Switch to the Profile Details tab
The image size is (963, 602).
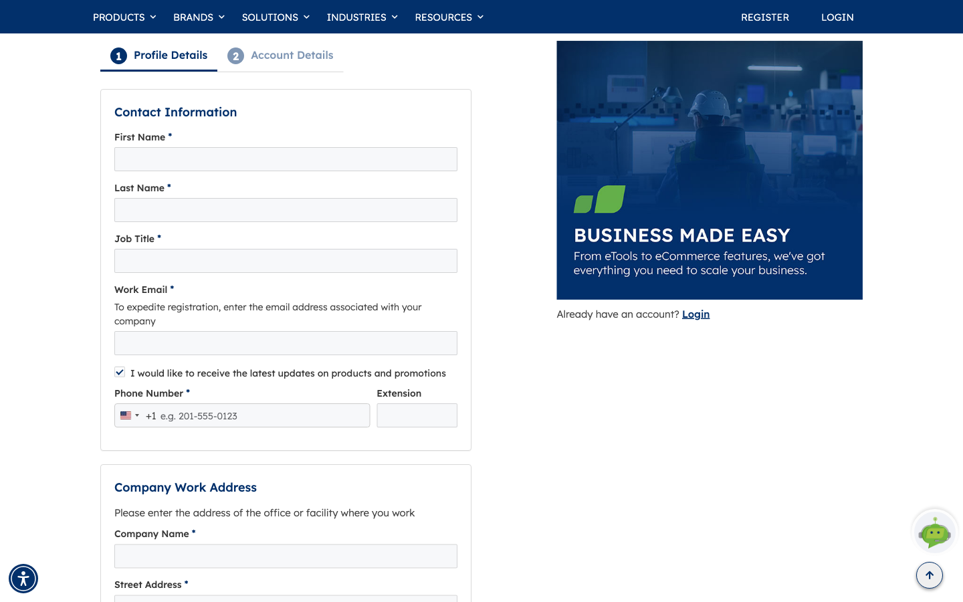tap(158, 56)
